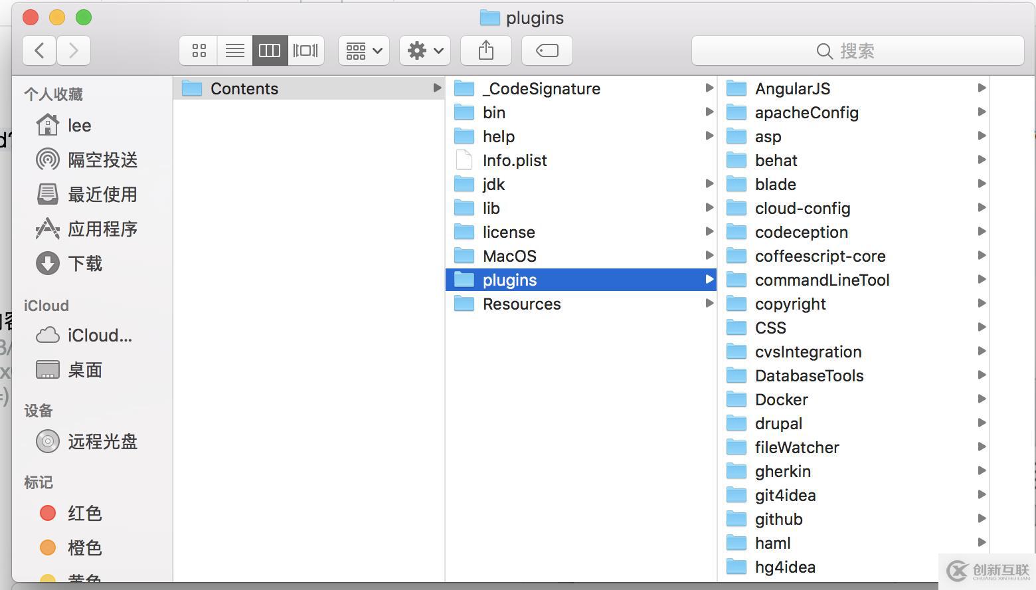Viewport: 1036px width, 590px height.
Task: Select the haml folder
Action: pos(854,543)
